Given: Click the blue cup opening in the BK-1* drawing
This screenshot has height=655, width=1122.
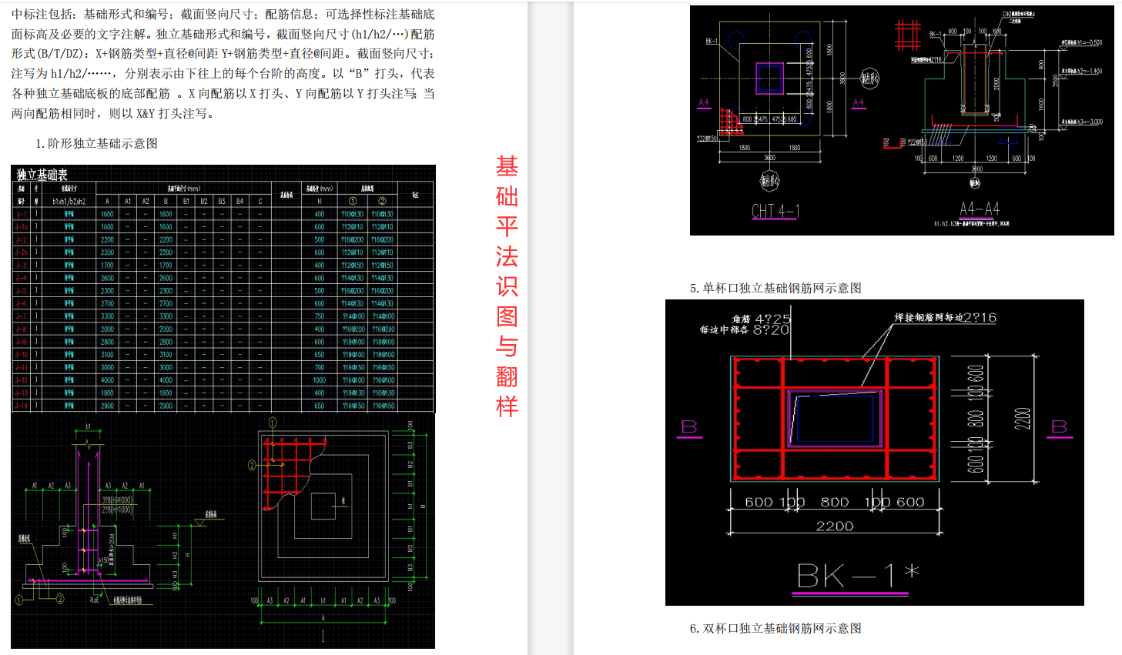Looking at the screenshot, I should 836,419.
